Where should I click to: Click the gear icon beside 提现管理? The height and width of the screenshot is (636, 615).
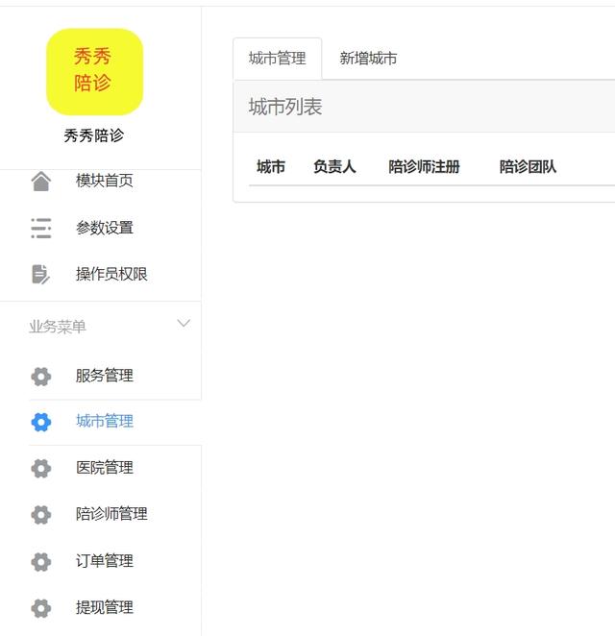click(x=40, y=607)
